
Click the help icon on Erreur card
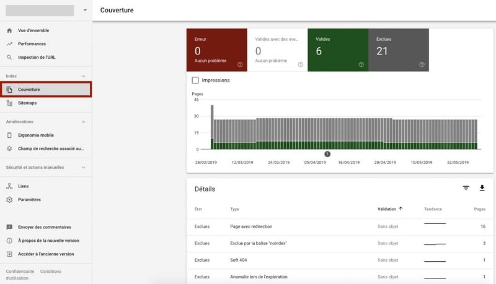240,64
